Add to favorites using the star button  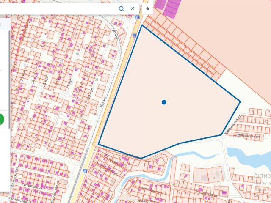[x=148, y=8]
